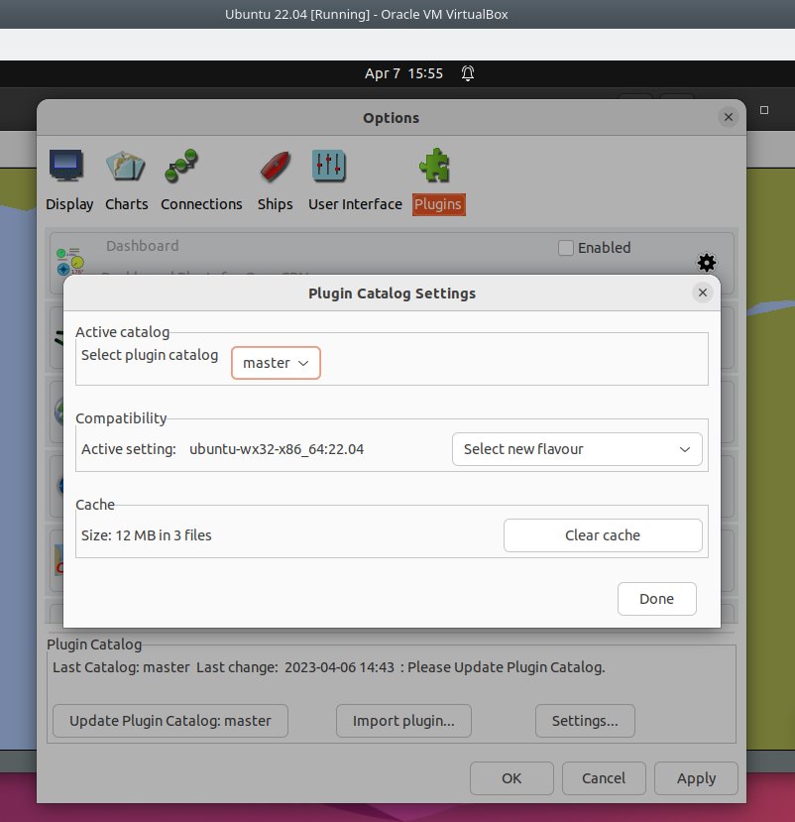
Task: Open the Charts options icon
Action: point(126,166)
